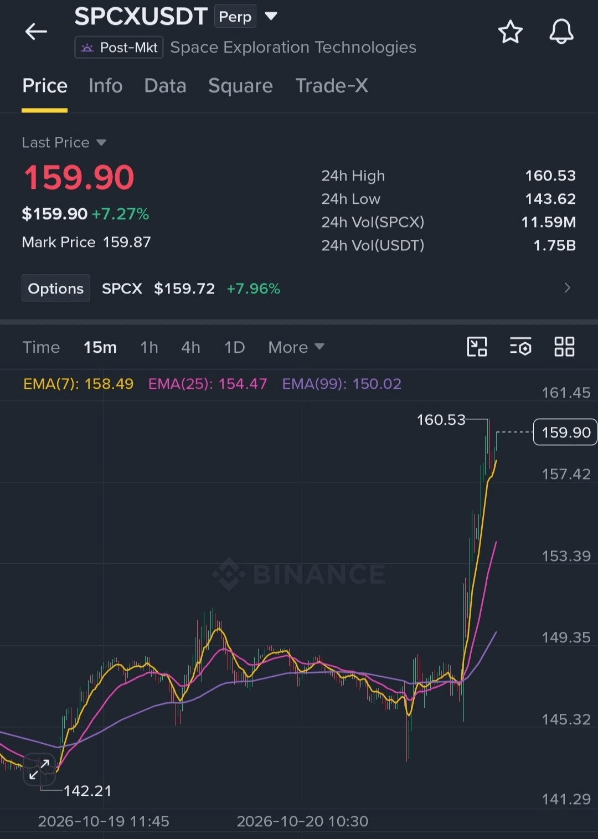Open price alert bell icon
This screenshot has width=598, height=839.
pyautogui.click(x=561, y=31)
